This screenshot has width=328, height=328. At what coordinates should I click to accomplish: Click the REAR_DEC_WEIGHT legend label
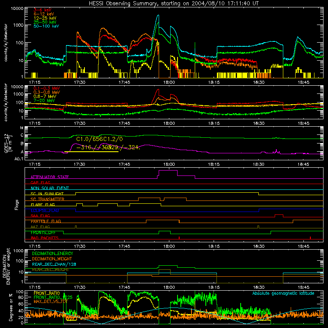pos(50,270)
